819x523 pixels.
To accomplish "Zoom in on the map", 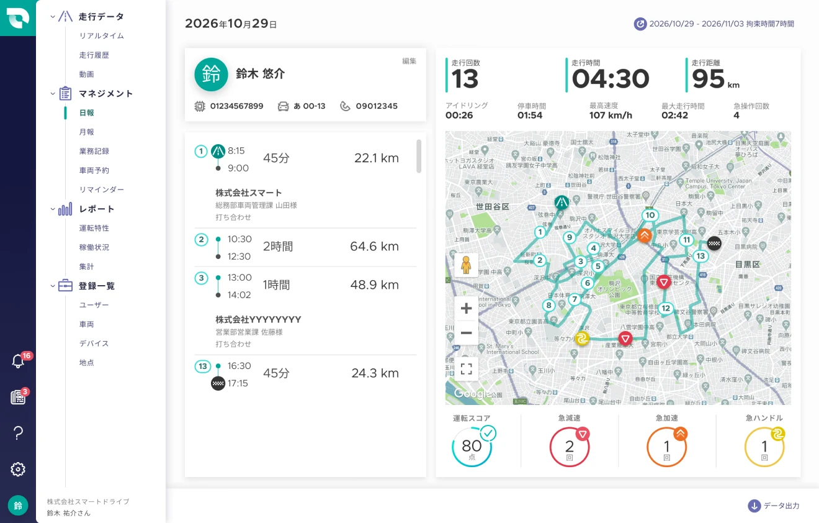I will pos(466,309).
